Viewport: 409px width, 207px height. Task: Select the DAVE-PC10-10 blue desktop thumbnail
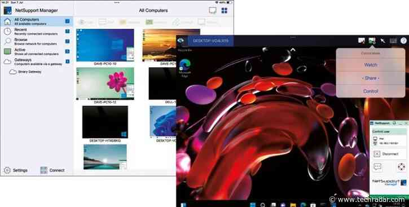pyautogui.click(x=105, y=45)
